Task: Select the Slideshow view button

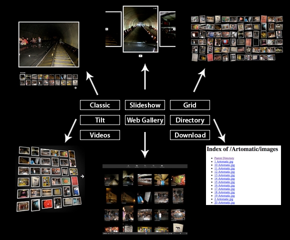Action: pyautogui.click(x=145, y=105)
